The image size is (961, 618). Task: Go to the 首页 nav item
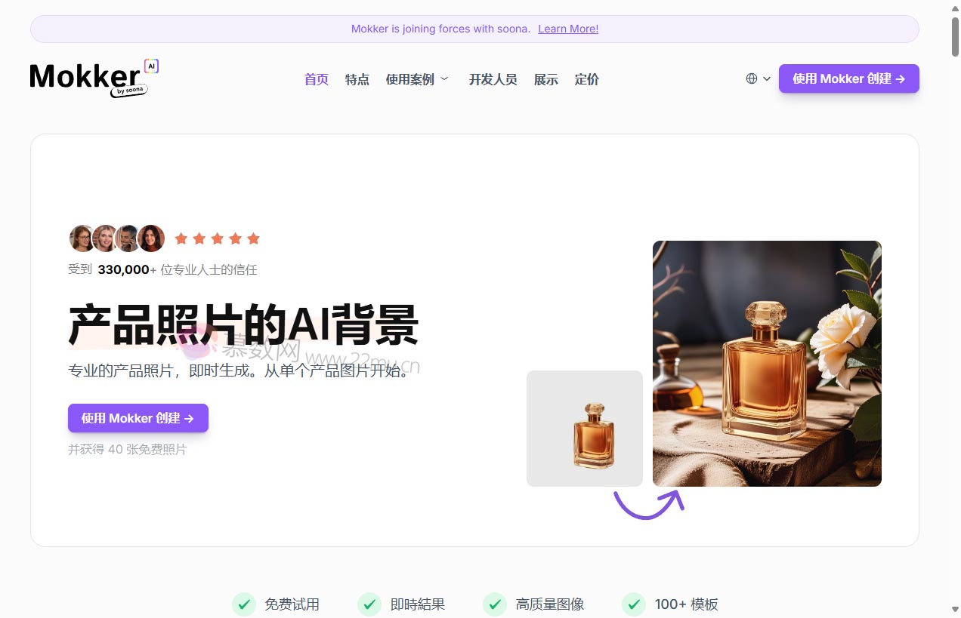316,79
